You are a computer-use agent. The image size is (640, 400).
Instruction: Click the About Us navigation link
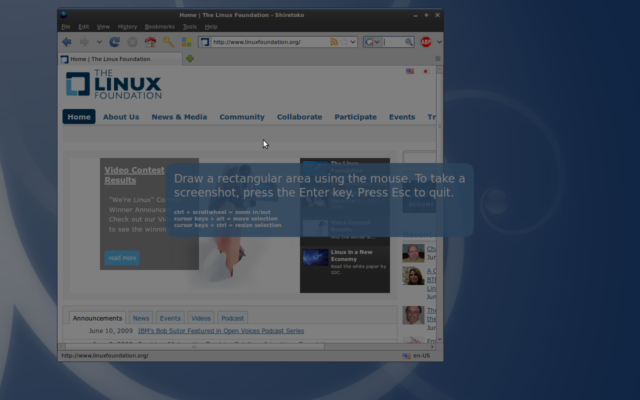pos(121,117)
